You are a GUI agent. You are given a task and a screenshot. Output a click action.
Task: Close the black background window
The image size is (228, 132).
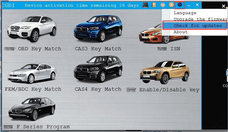click(x=224, y=6)
